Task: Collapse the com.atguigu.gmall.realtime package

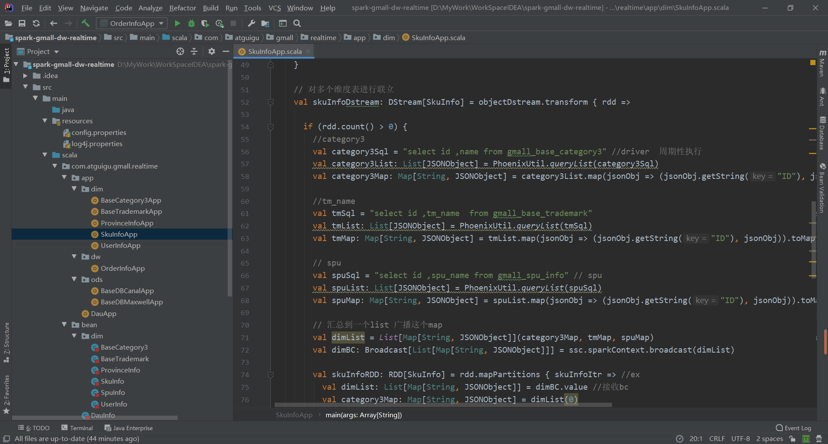Action: pyautogui.click(x=55, y=166)
